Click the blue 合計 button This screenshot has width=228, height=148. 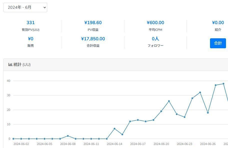pos(218,43)
